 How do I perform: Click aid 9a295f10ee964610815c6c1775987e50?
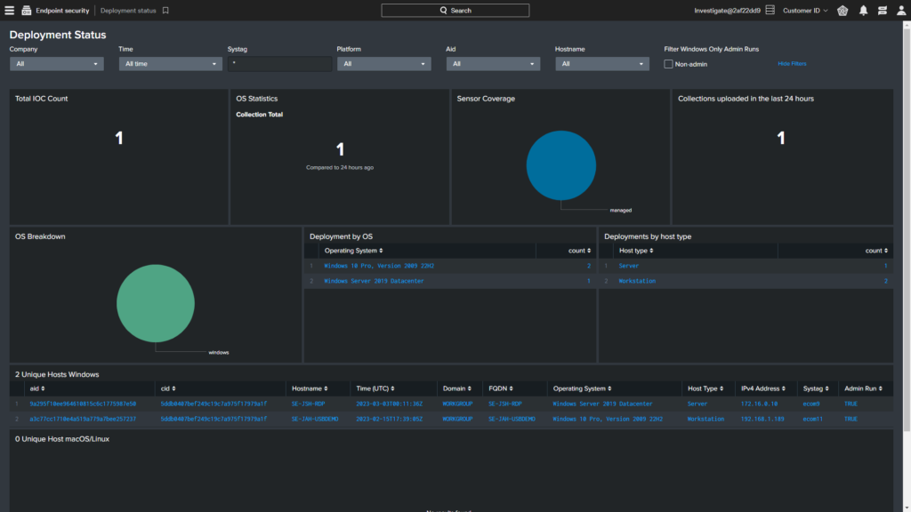pos(83,404)
